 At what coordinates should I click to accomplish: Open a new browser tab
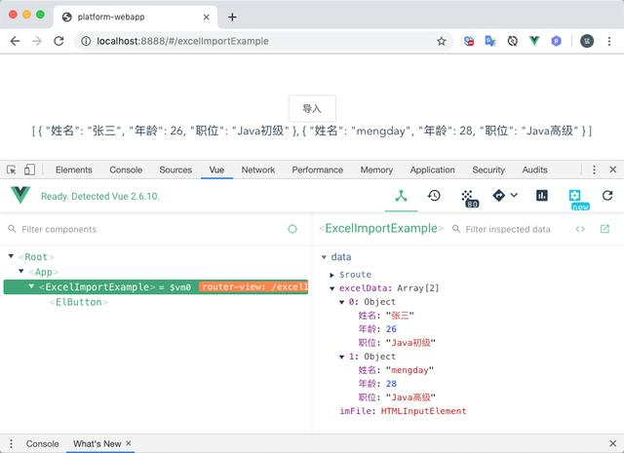click(x=232, y=18)
